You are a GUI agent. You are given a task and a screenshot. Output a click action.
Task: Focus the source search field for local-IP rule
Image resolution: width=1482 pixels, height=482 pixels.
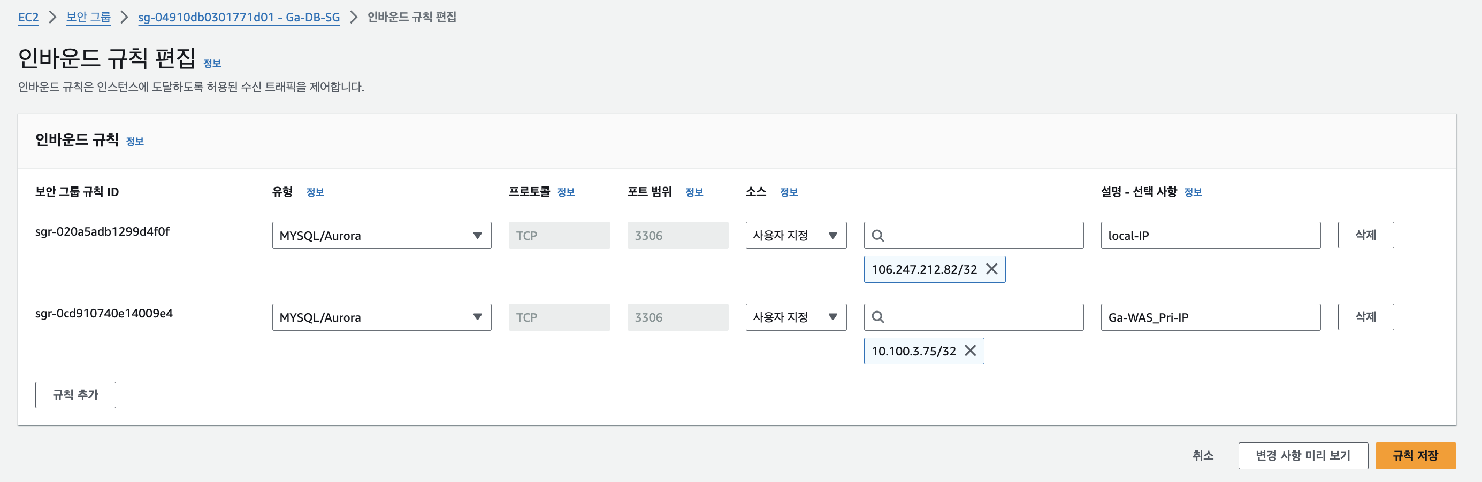(x=973, y=236)
